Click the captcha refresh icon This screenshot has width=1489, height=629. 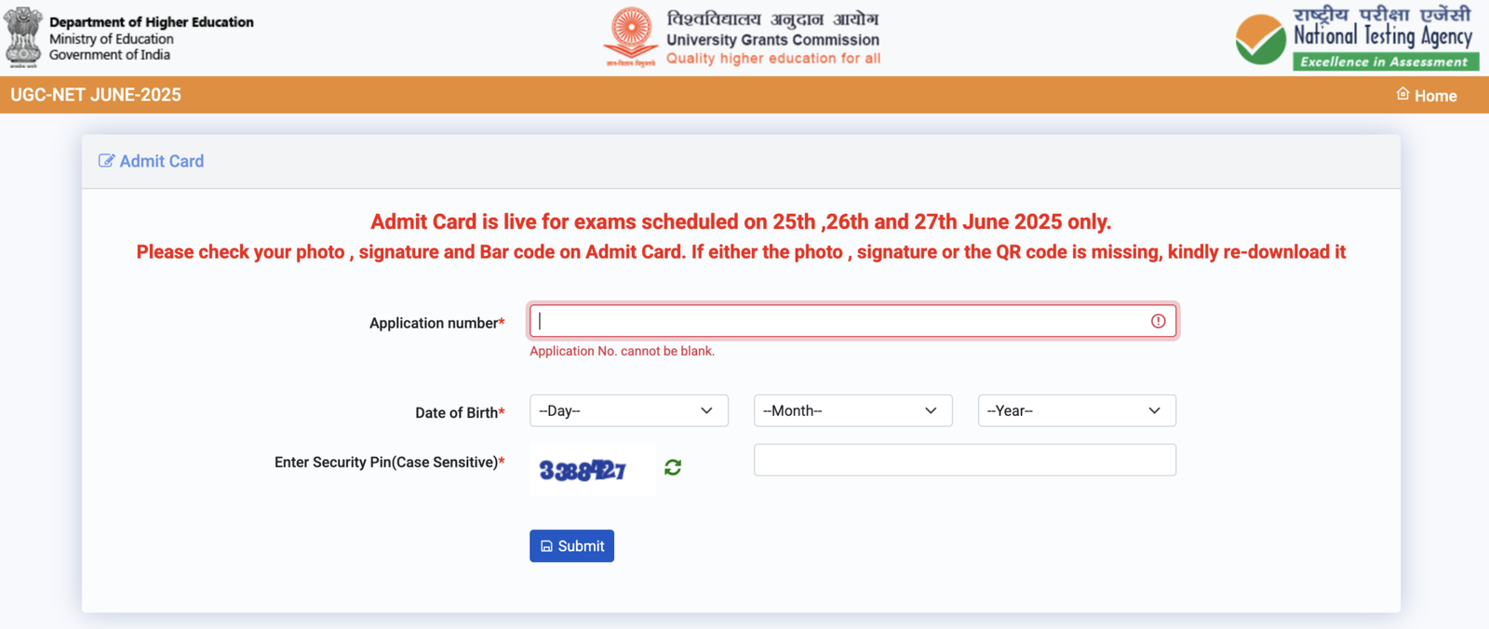click(673, 467)
